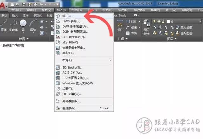Choose 外部参照(N)... menu entry

(x=84, y=101)
